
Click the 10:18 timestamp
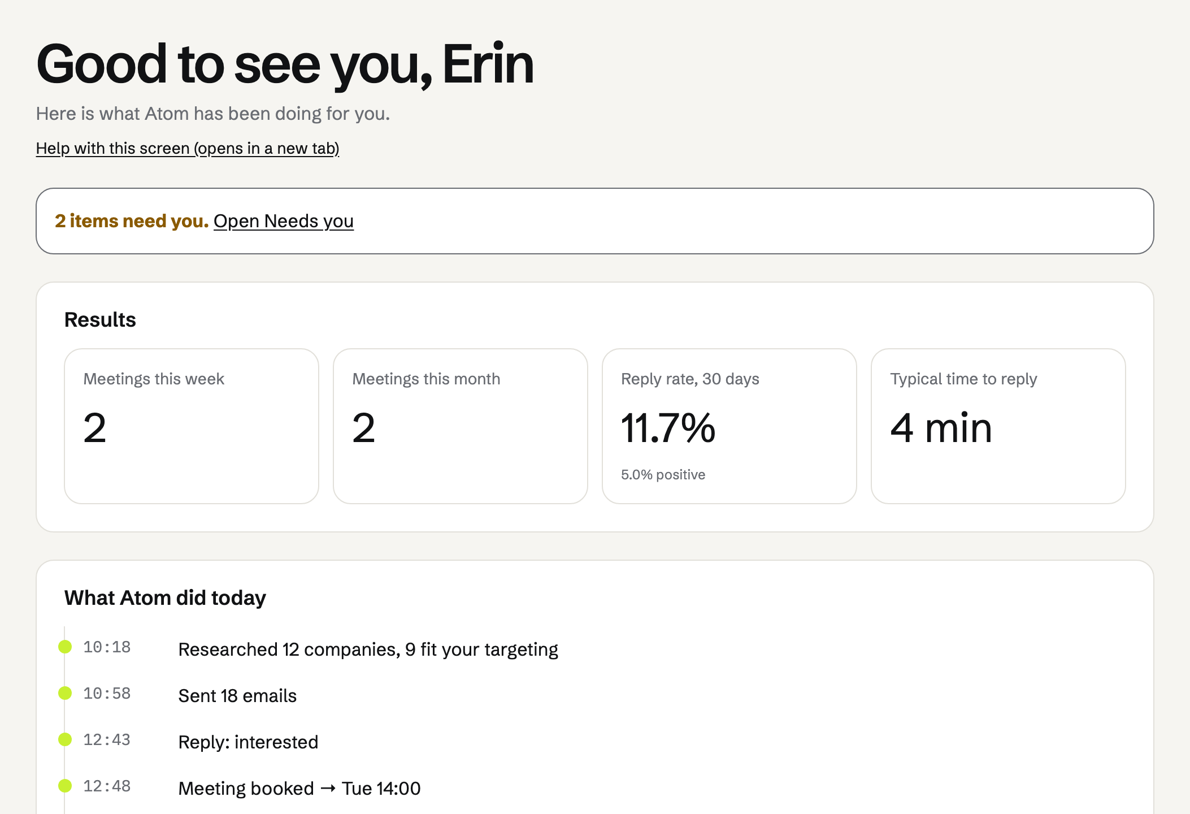pyautogui.click(x=107, y=647)
